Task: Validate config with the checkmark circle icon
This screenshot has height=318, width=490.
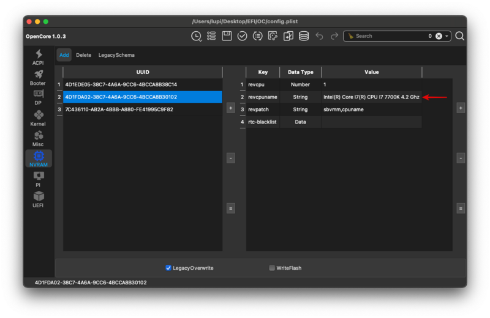Action: 242,36
